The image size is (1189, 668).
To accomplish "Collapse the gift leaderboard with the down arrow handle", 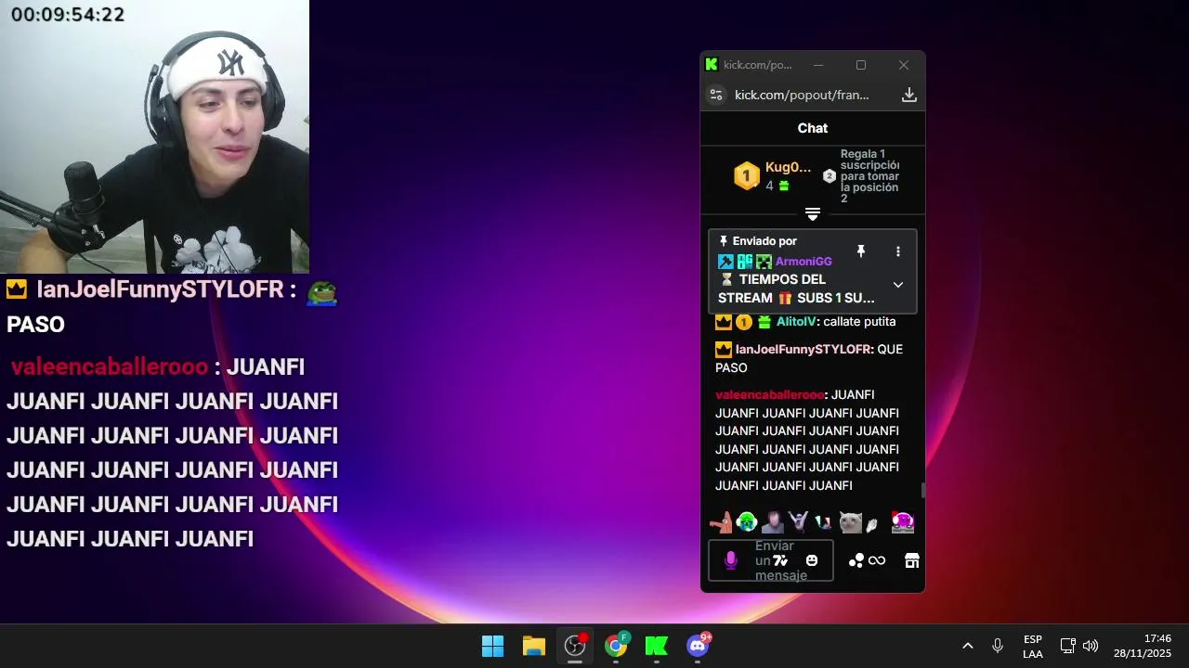I will tap(813, 214).
